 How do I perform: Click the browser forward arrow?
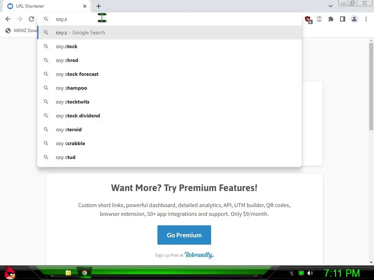pos(20,19)
